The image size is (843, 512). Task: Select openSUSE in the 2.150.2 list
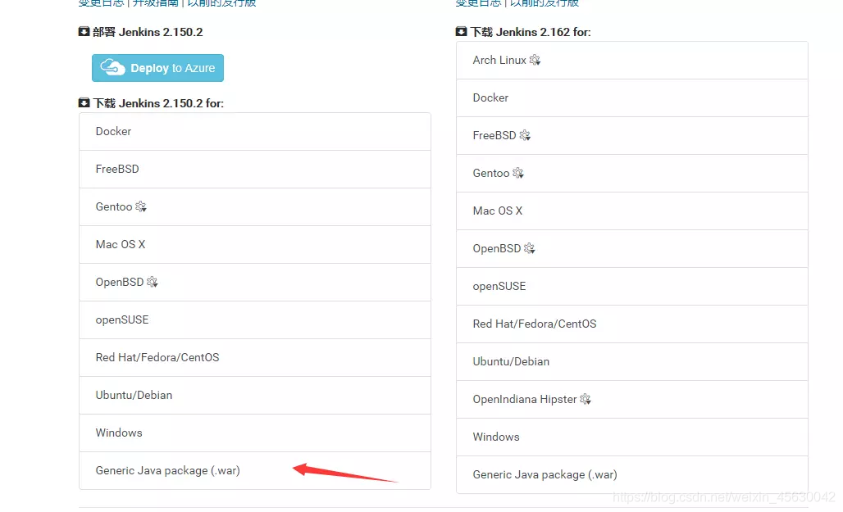(255, 319)
